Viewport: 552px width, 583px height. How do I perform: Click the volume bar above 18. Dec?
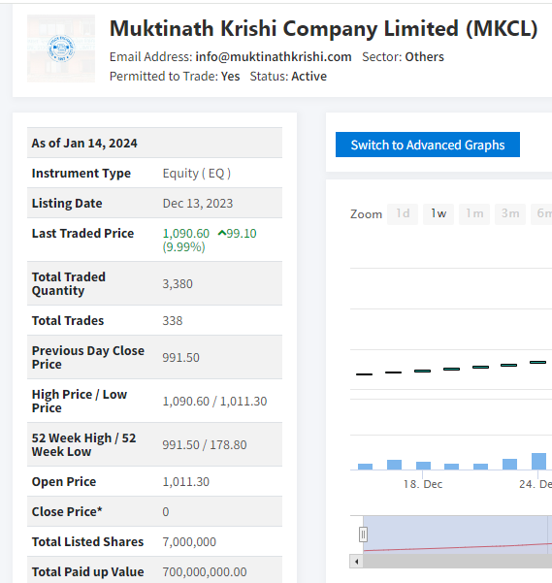pyautogui.click(x=423, y=466)
